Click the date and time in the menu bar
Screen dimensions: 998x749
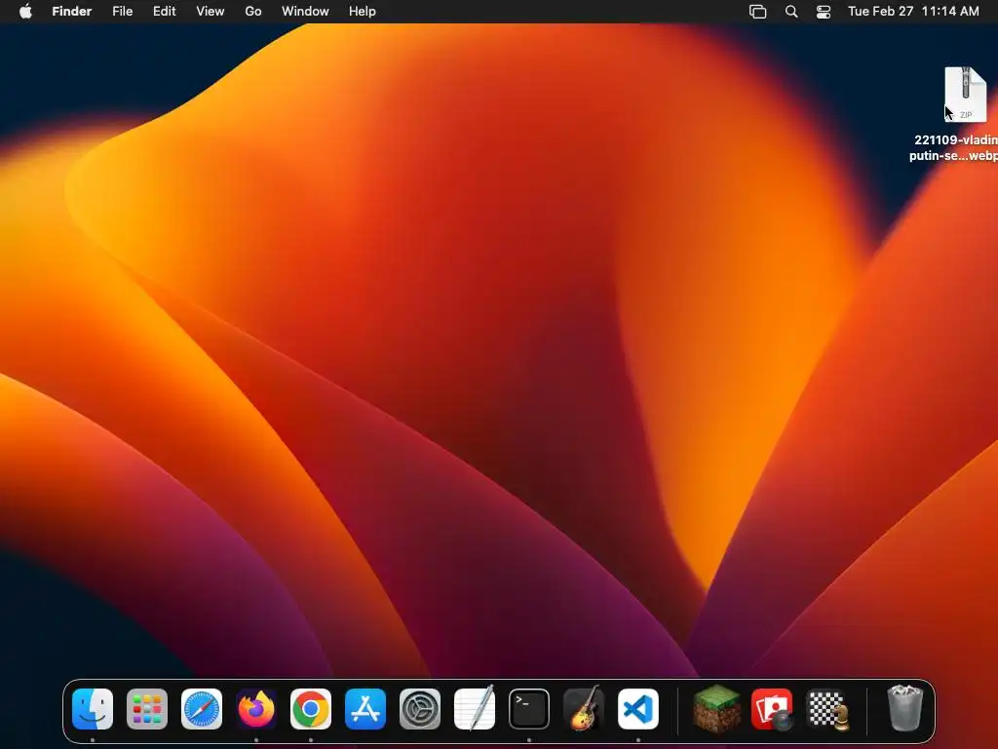point(913,12)
